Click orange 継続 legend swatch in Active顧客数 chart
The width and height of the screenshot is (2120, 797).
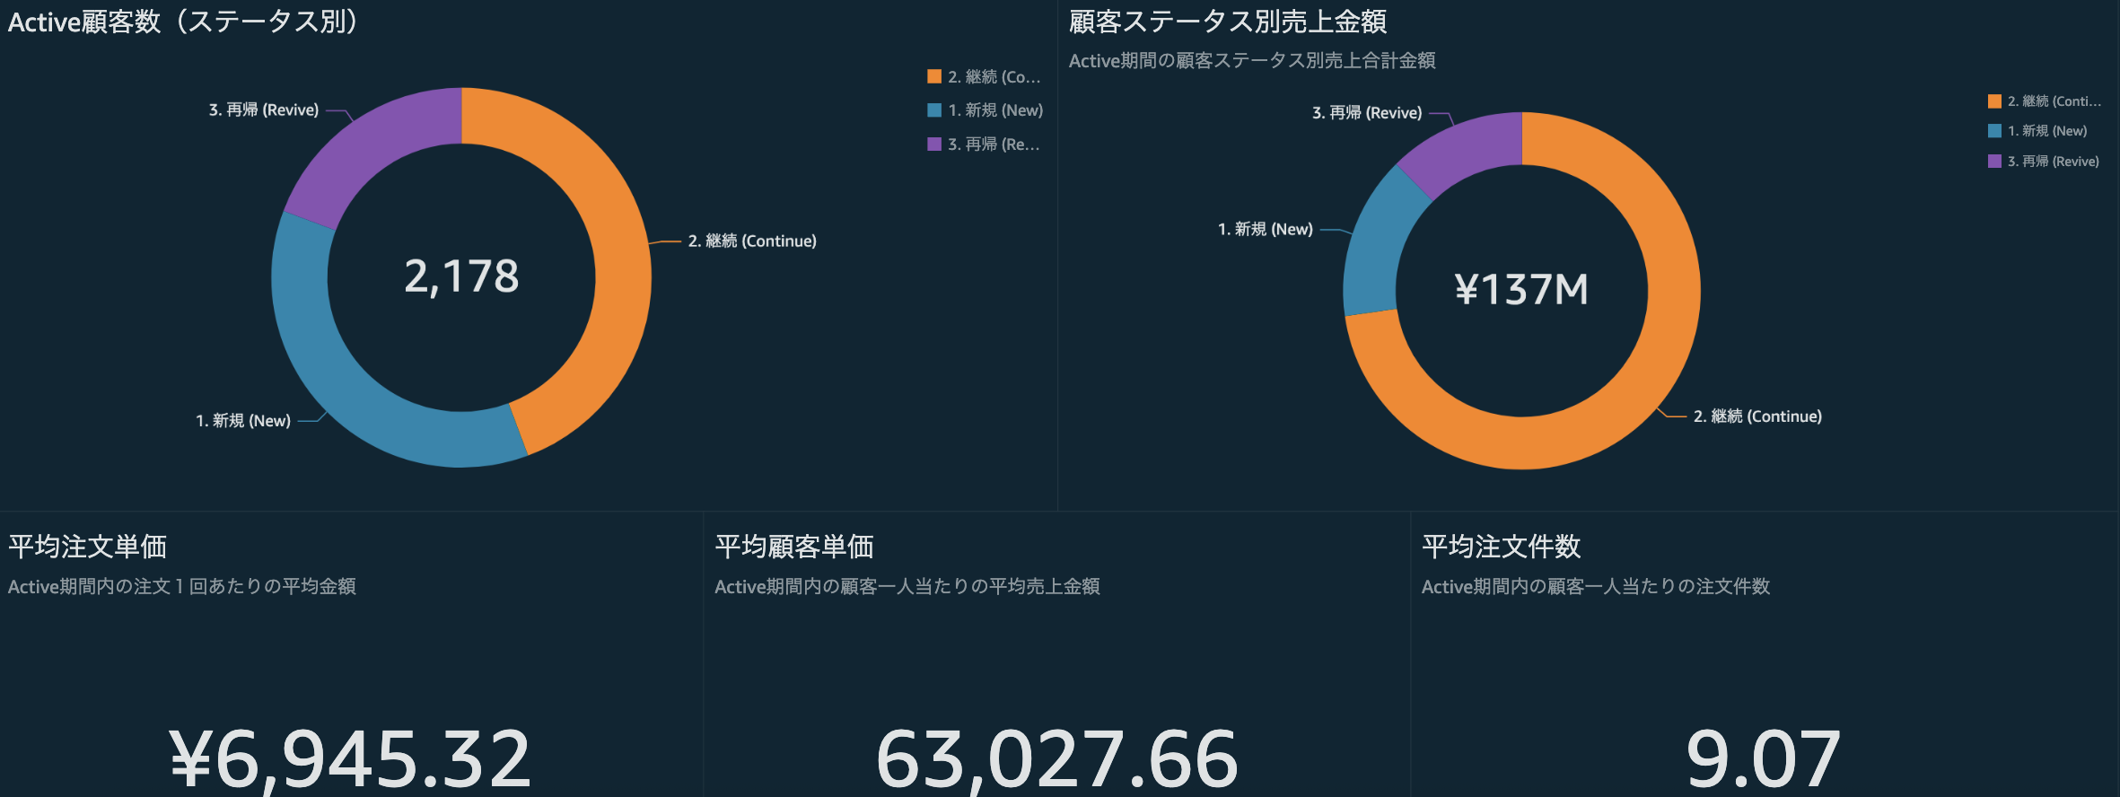tap(934, 76)
